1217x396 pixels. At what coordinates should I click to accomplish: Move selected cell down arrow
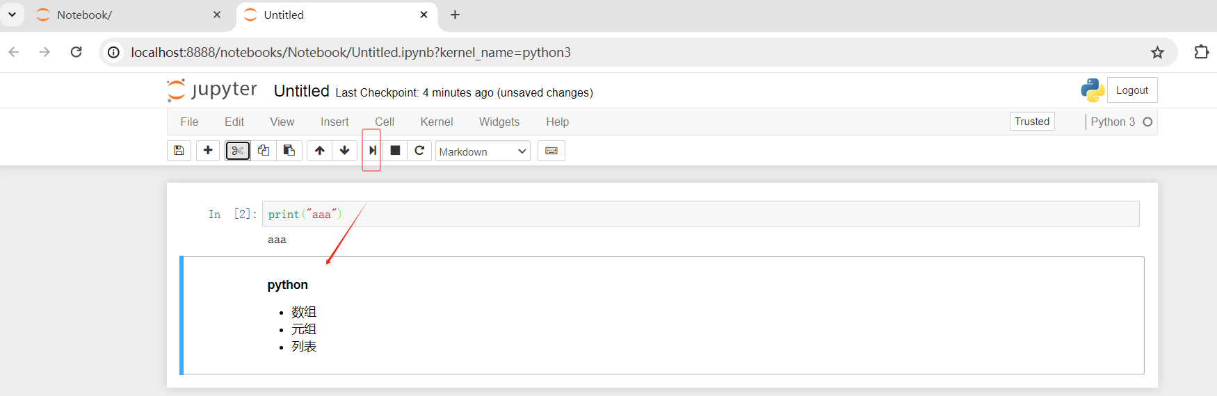click(x=345, y=151)
